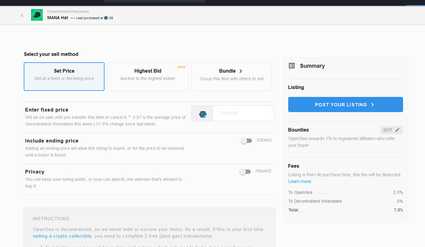Click the Summary list icon
425x247 pixels.
(292, 66)
